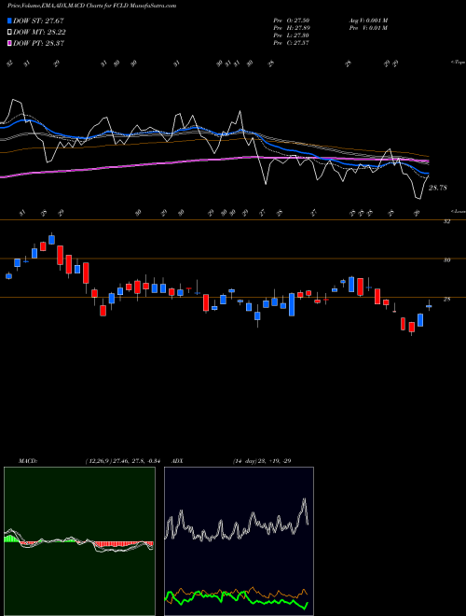Click the white DOW MT legend swatch
This screenshot has width=466, height=616.
(x=9, y=33)
